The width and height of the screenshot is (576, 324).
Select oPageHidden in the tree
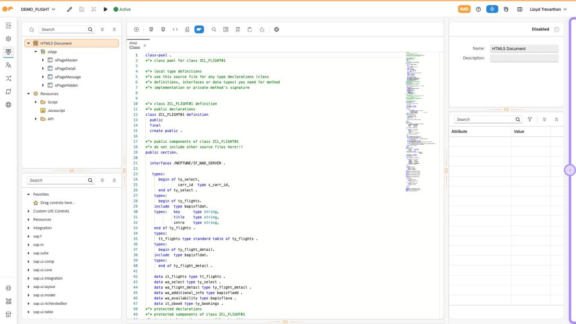[66, 85]
